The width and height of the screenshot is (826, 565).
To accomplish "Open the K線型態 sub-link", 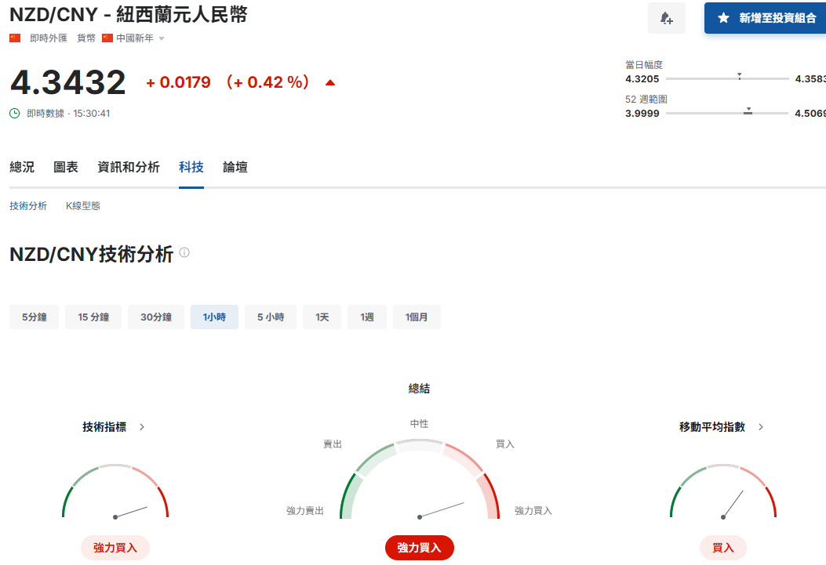I will click(82, 205).
